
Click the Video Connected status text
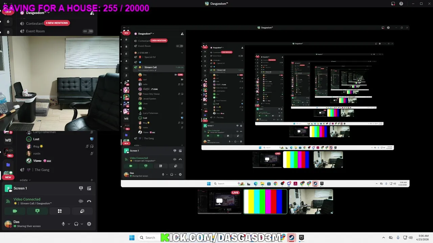click(27, 199)
